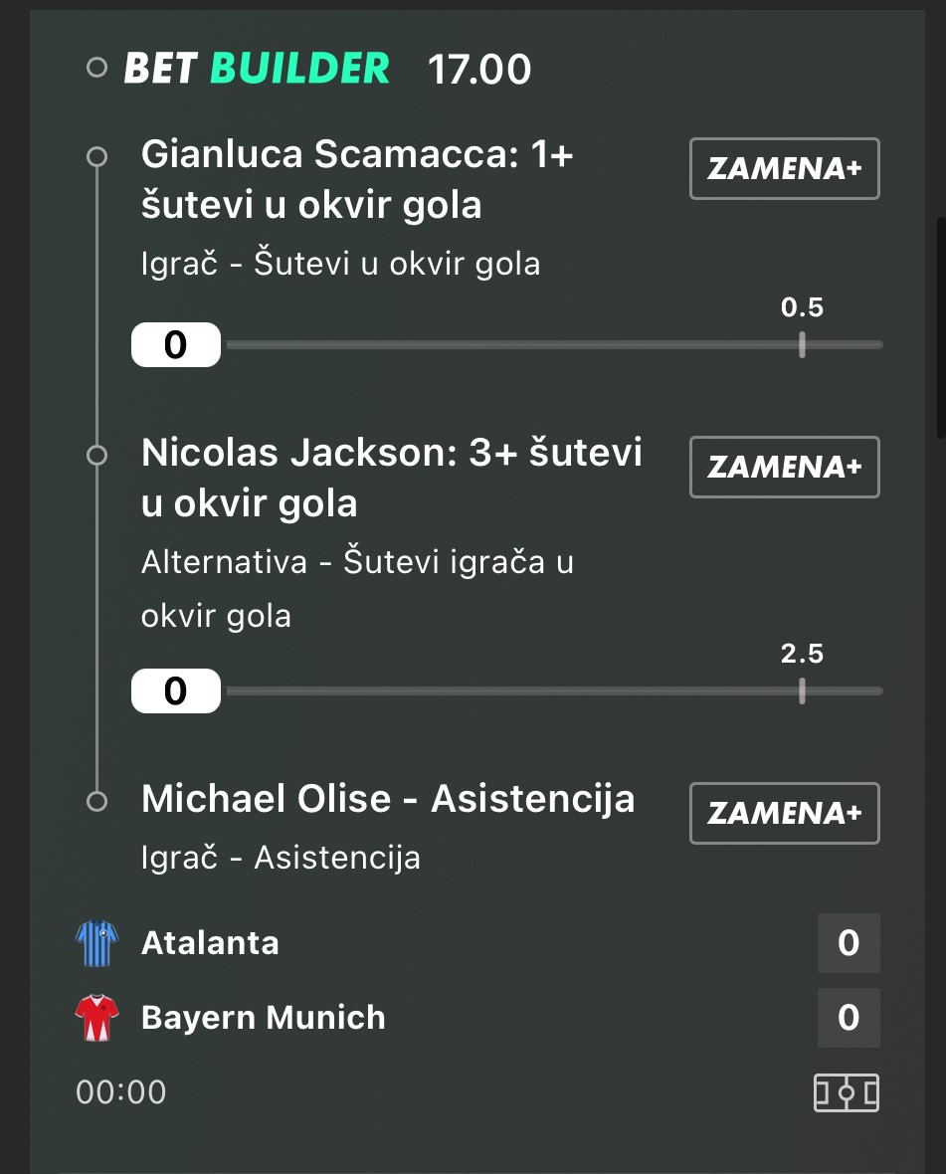This screenshot has height=1174, width=946.
Task: Click the Atalanta jersey icon
Action: pyautogui.click(x=96, y=943)
